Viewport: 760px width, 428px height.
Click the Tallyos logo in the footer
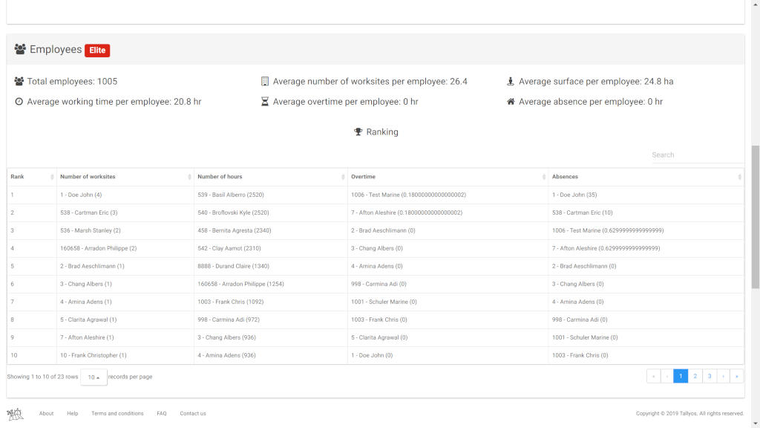(x=16, y=413)
